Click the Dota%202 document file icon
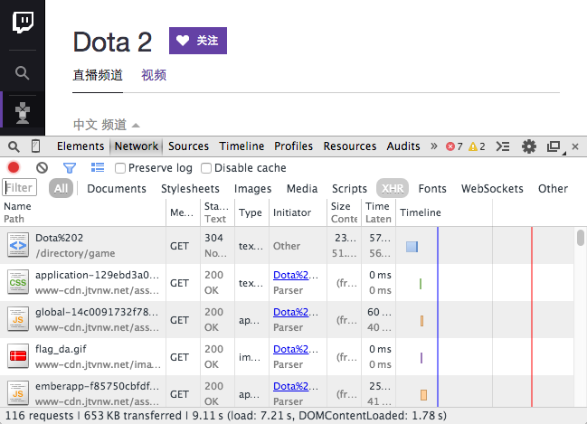Image resolution: width=587 pixels, height=424 pixels. click(18, 245)
